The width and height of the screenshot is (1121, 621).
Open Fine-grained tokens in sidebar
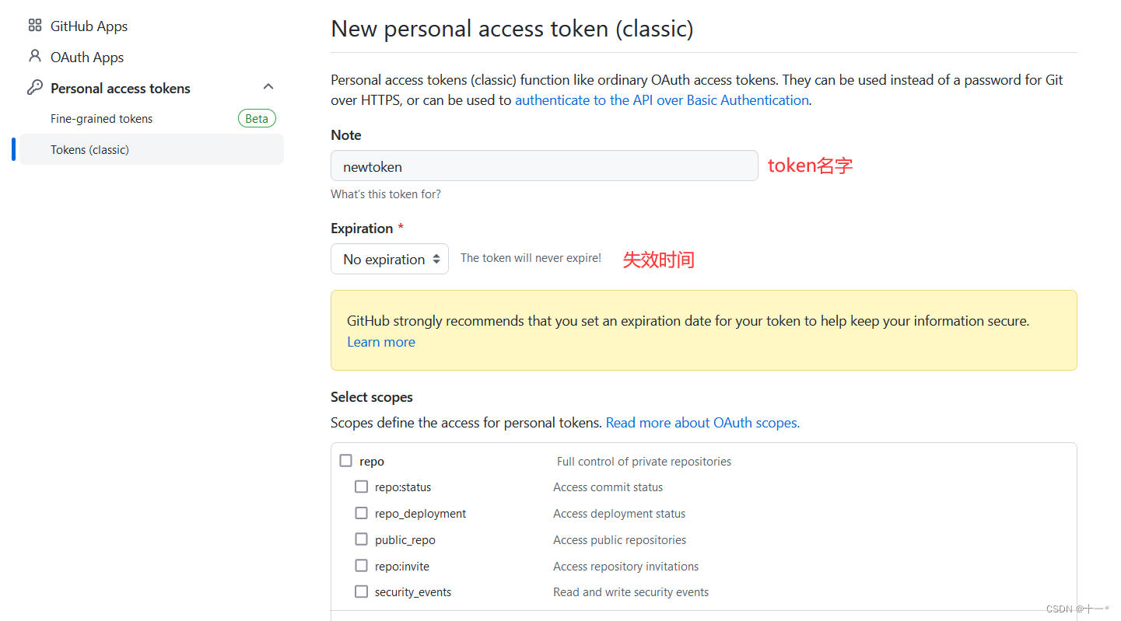[102, 119]
